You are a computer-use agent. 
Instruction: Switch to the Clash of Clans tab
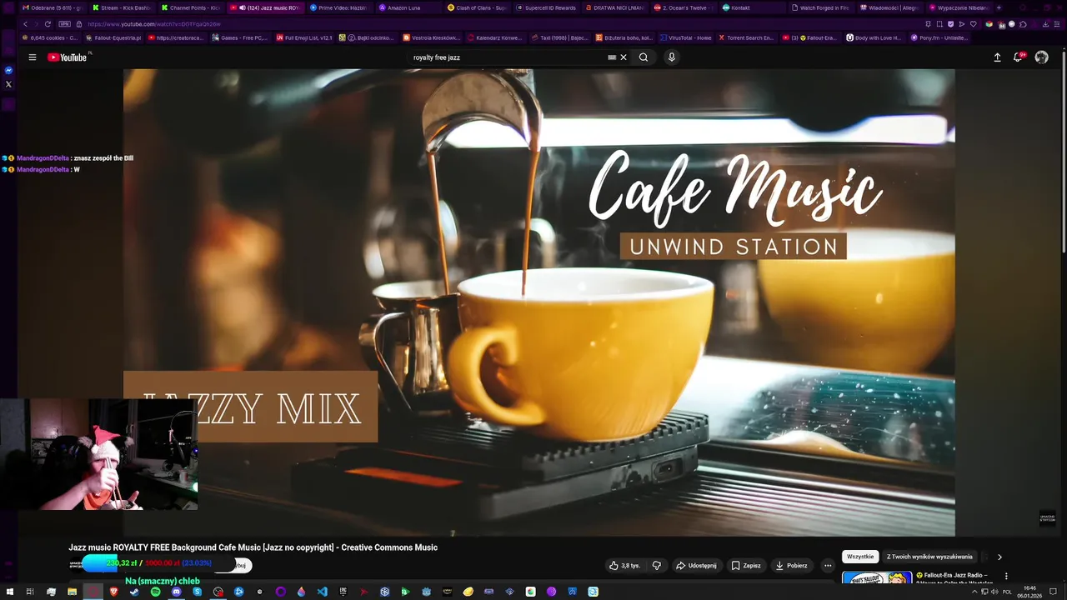click(477, 7)
